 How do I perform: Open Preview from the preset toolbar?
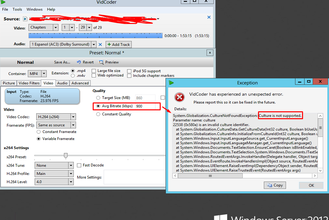click(109, 62)
